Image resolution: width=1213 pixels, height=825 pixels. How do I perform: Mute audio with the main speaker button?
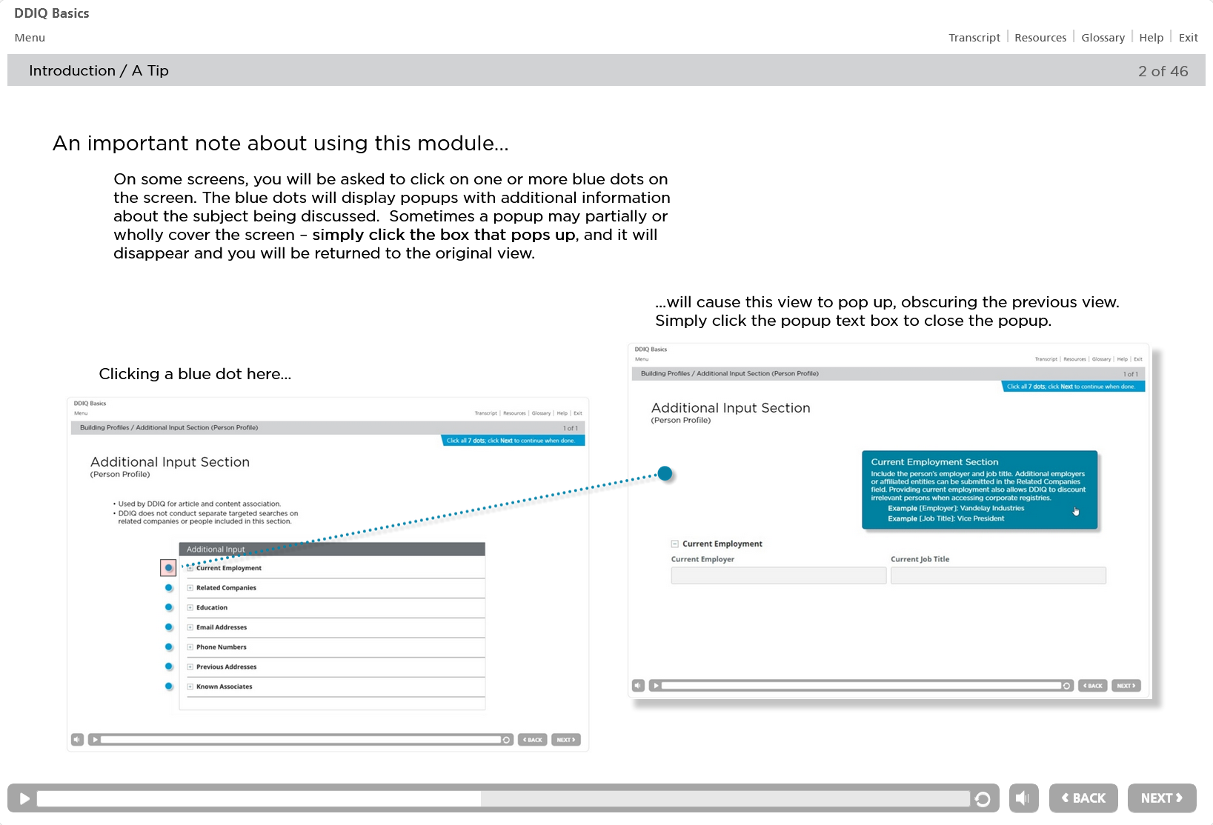coord(1023,798)
